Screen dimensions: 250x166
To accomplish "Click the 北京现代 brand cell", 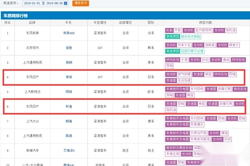I will pos(32,48).
